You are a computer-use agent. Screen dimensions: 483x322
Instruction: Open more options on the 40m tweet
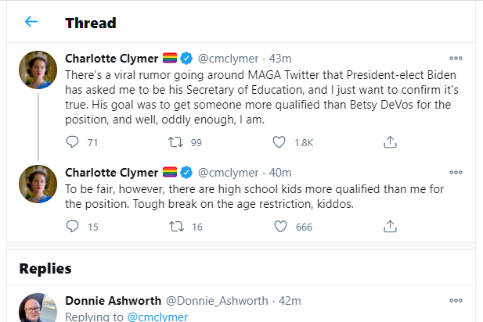point(456,172)
